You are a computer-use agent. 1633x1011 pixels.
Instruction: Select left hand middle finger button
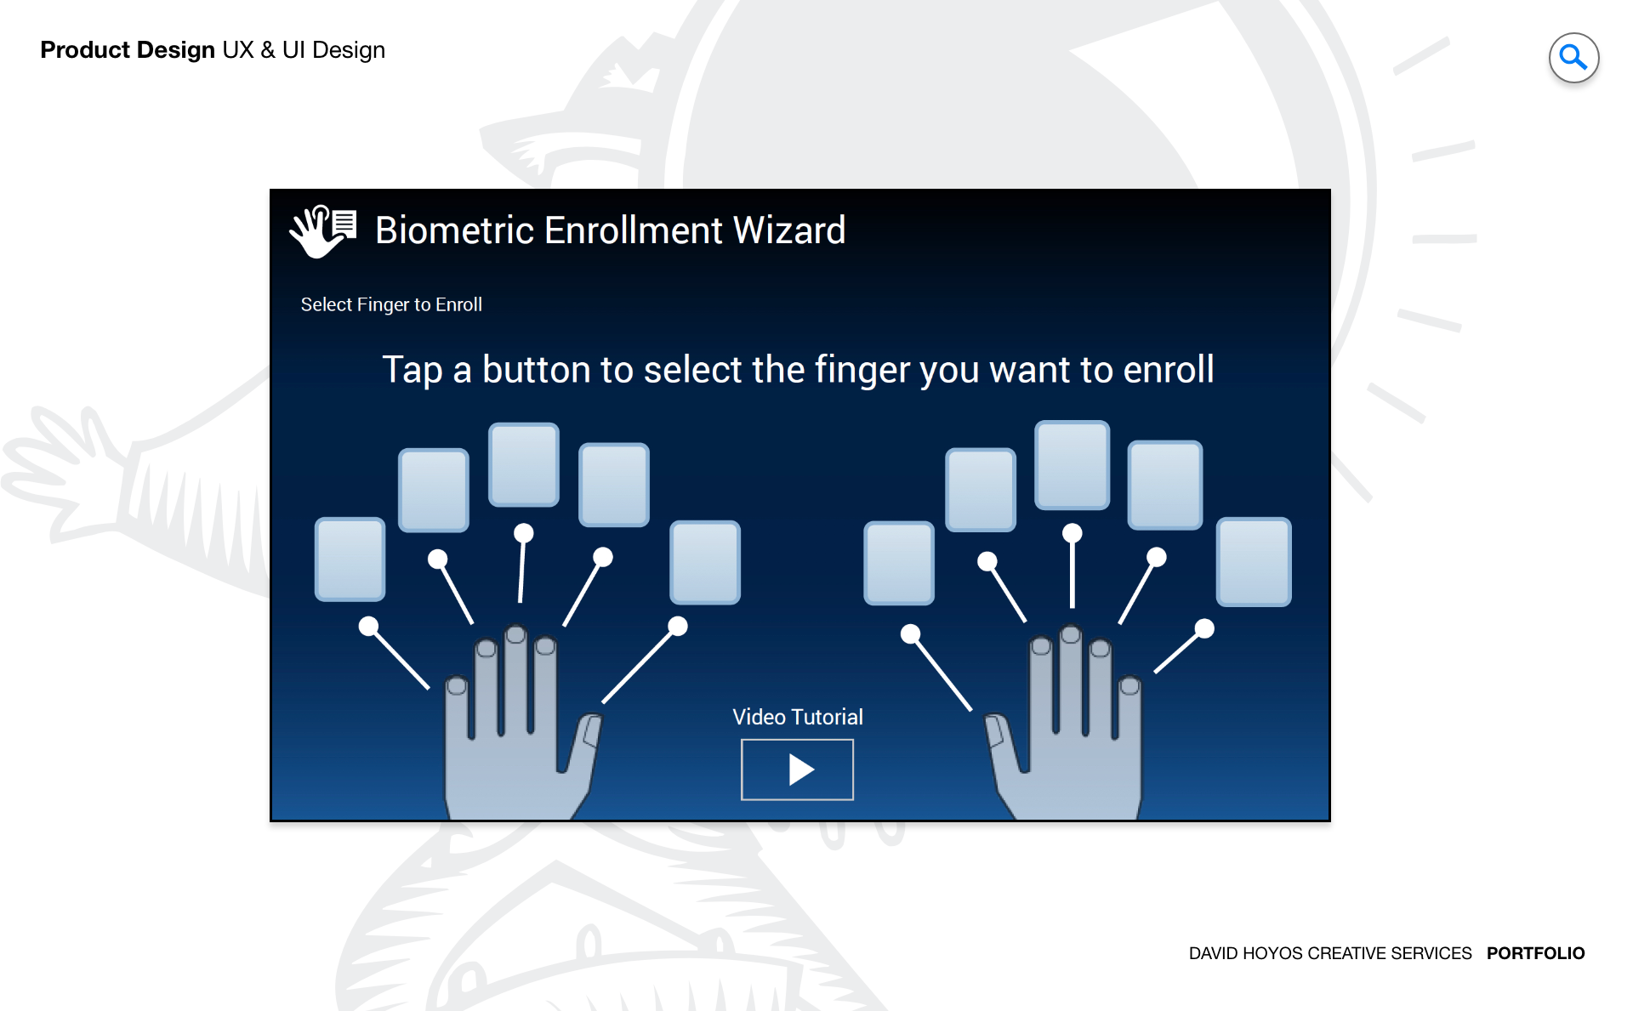(524, 464)
